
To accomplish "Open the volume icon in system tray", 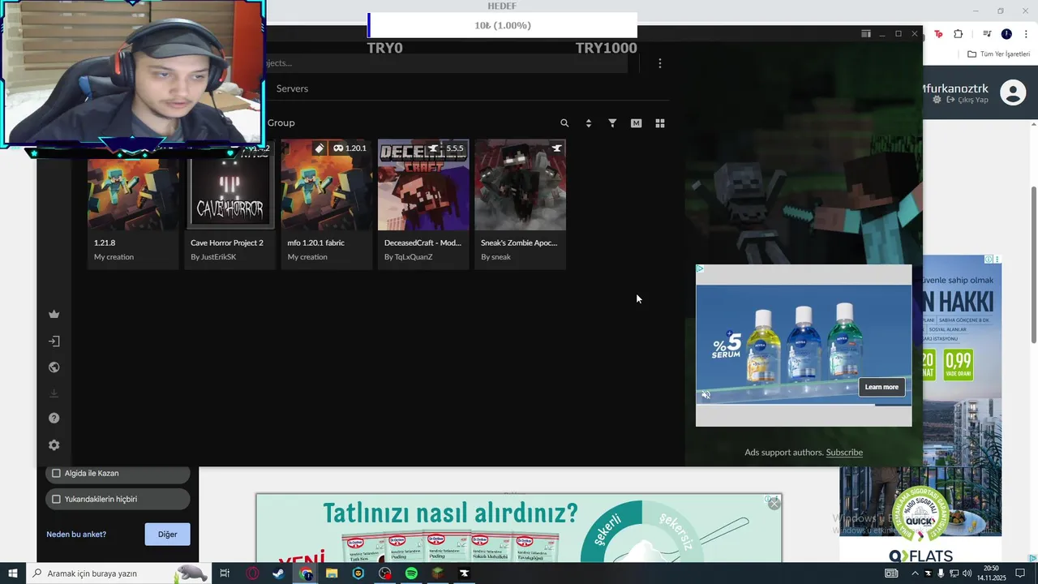I will point(967,573).
